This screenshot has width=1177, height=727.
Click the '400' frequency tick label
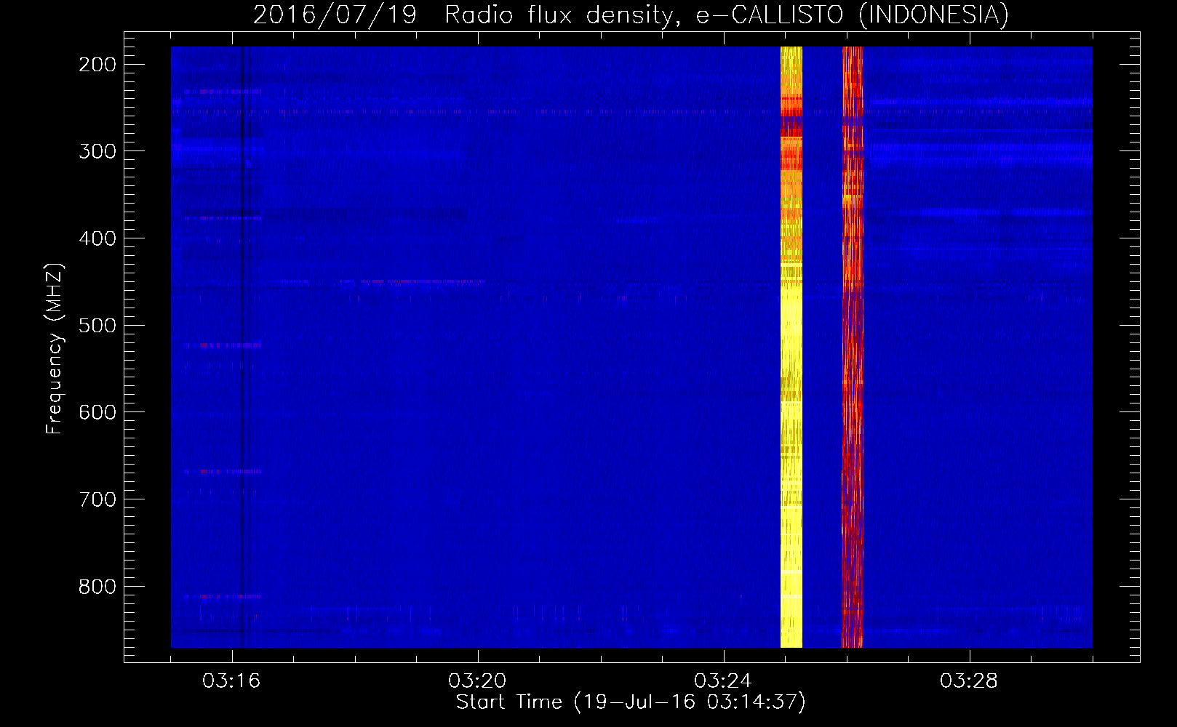pyautogui.click(x=97, y=238)
